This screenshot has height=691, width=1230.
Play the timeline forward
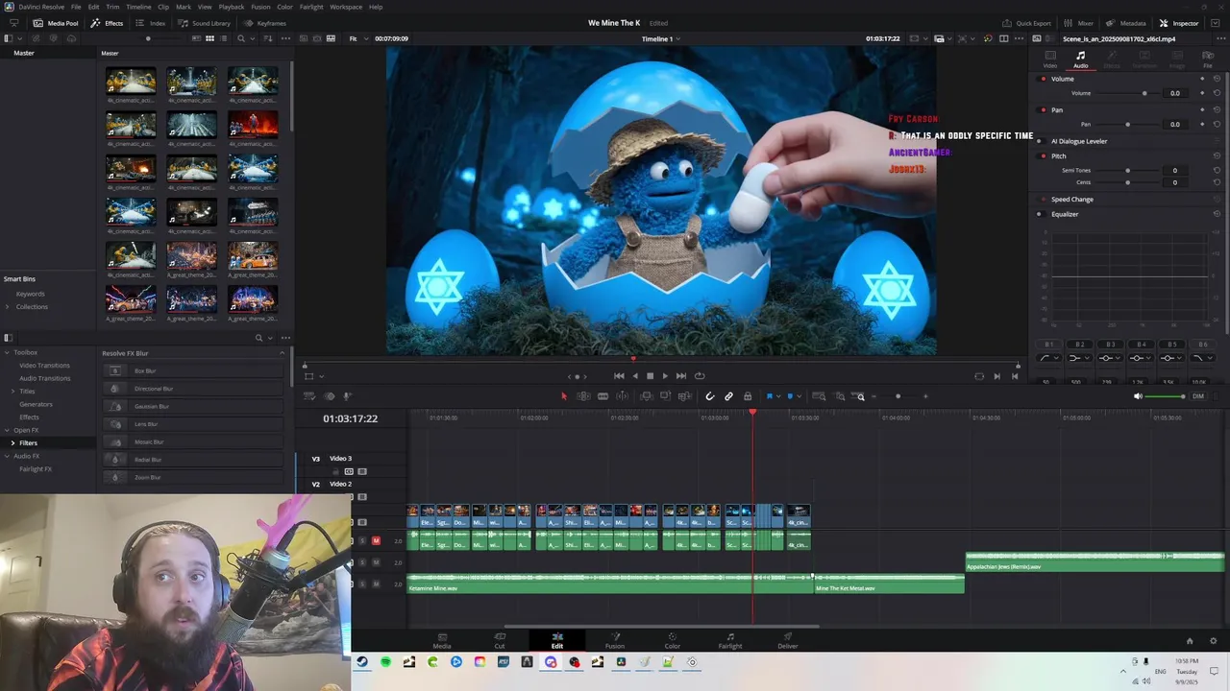[665, 376]
